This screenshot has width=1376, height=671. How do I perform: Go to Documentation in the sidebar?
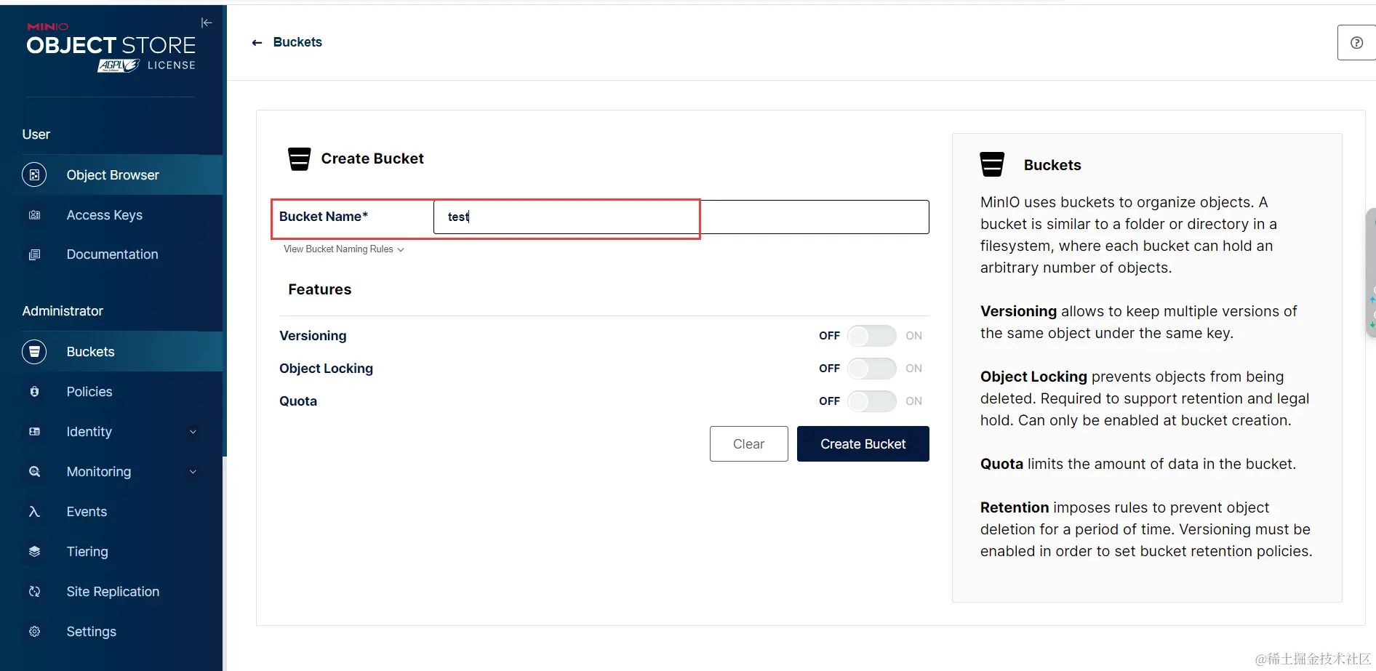pyautogui.click(x=112, y=254)
